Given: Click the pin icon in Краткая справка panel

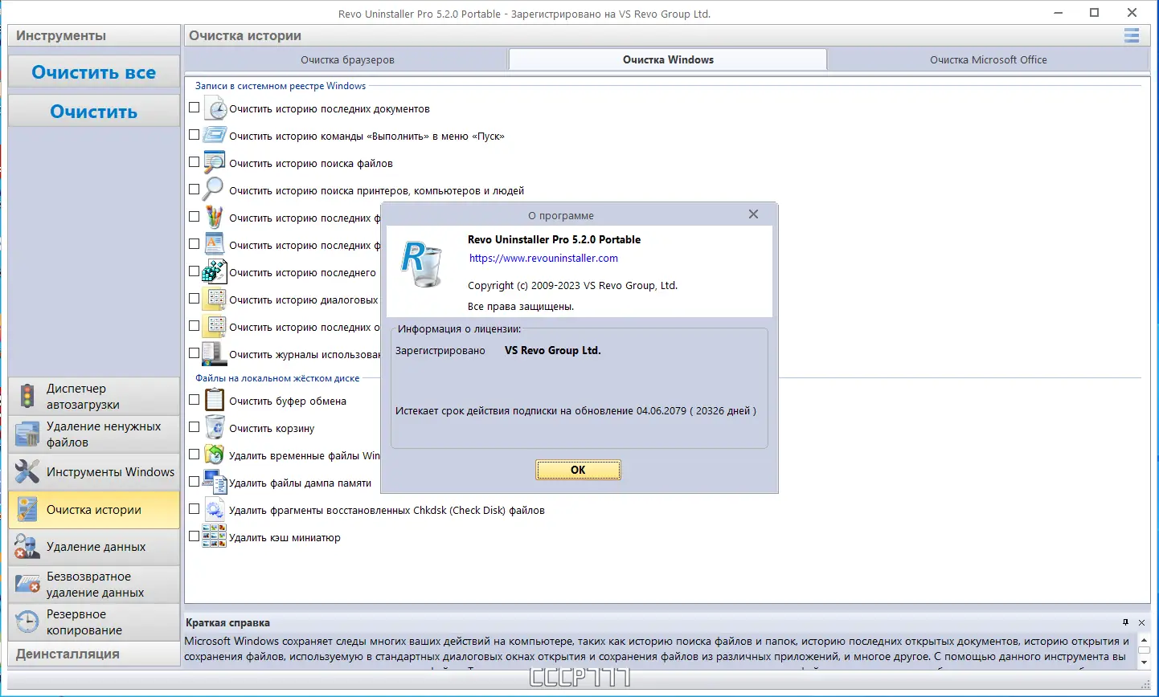Looking at the screenshot, I should pyautogui.click(x=1126, y=622).
